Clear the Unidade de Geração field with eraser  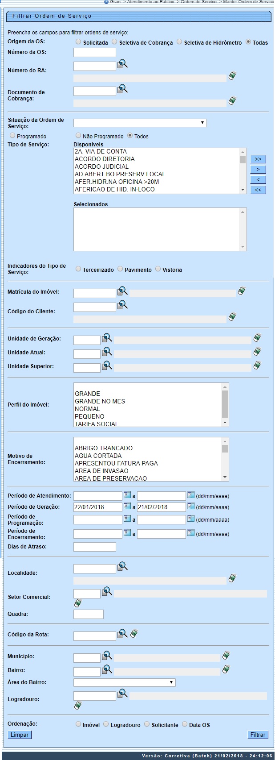point(257,338)
